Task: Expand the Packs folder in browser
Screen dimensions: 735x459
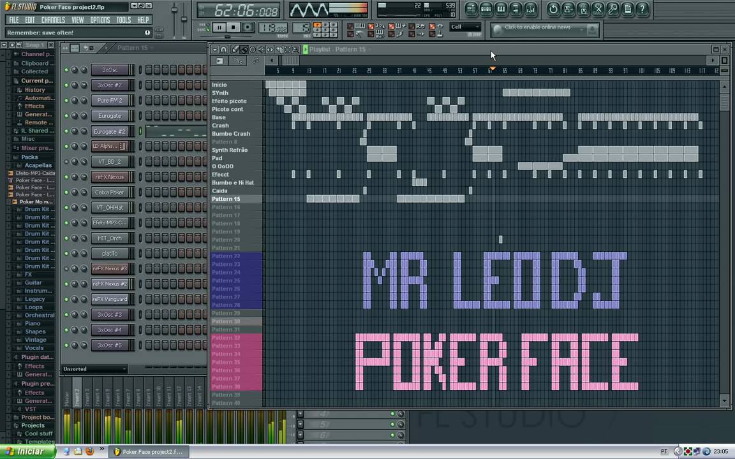Action: (29, 157)
